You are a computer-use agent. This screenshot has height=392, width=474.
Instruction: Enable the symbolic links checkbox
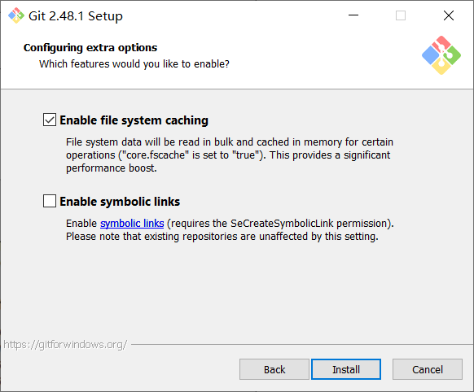click(x=50, y=201)
